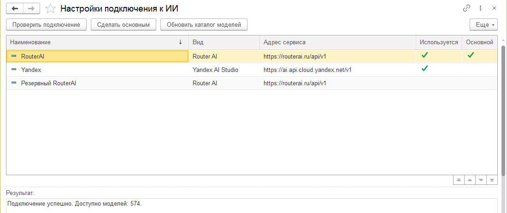Click the Используется checkmark in the RouterAI row
The width and height of the screenshot is (507, 213).
coord(424,55)
